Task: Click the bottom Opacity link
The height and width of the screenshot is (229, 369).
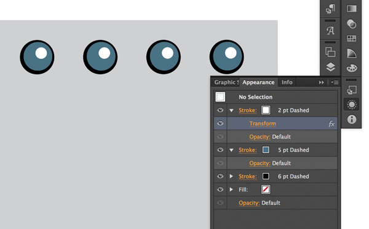Action: (249, 203)
